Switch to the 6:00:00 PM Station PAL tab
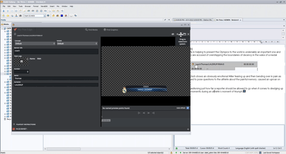This screenshot has height=154, width=286. click(x=193, y=20)
